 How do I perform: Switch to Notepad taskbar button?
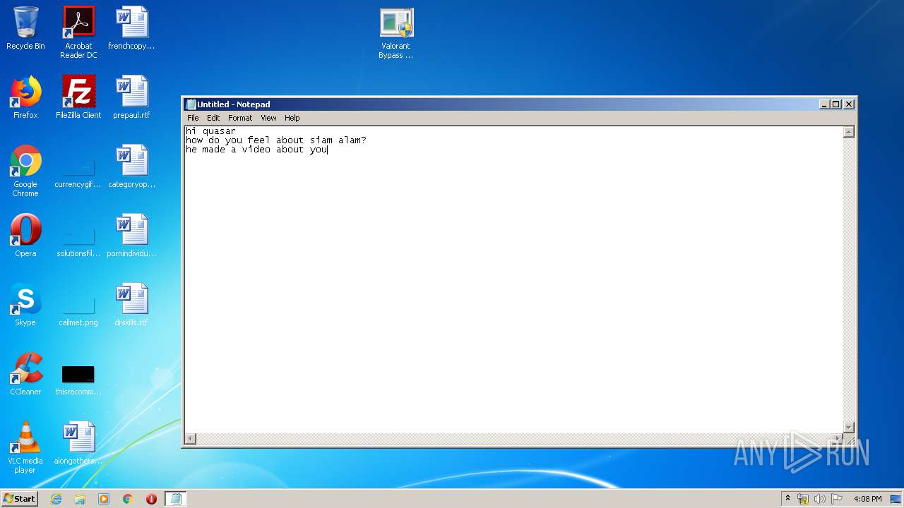(x=176, y=499)
